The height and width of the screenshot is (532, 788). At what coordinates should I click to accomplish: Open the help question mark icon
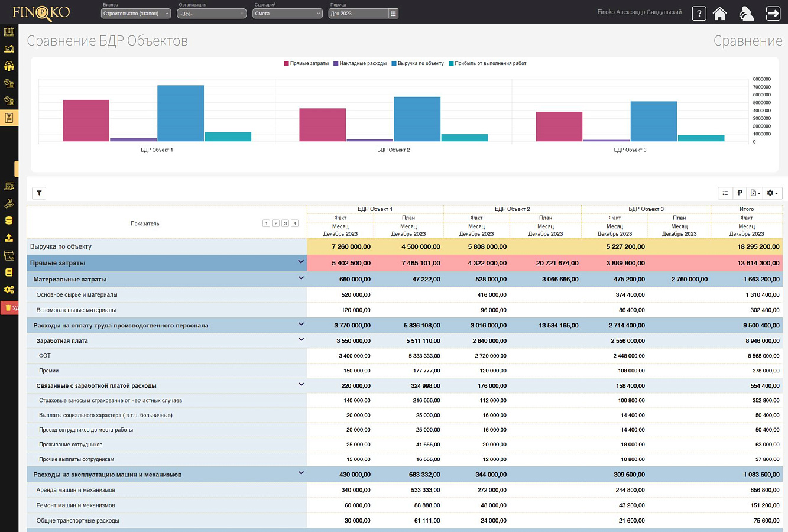click(699, 13)
